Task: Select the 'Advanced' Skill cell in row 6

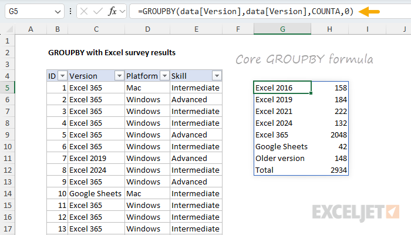Action: pos(196,99)
